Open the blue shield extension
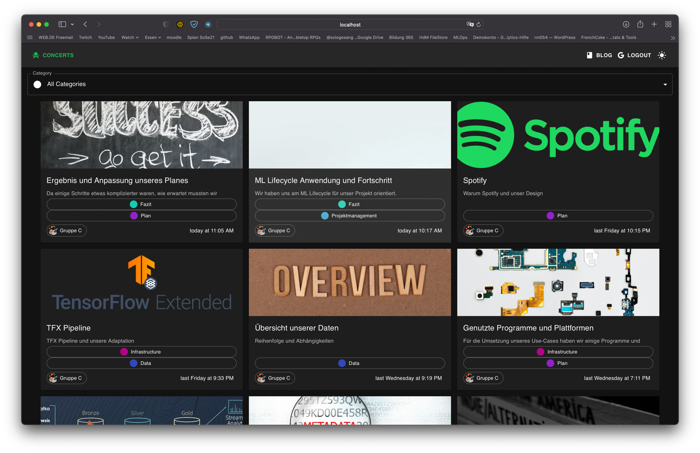The height and width of the screenshot is (453, 700). click(x=194, y=24)
